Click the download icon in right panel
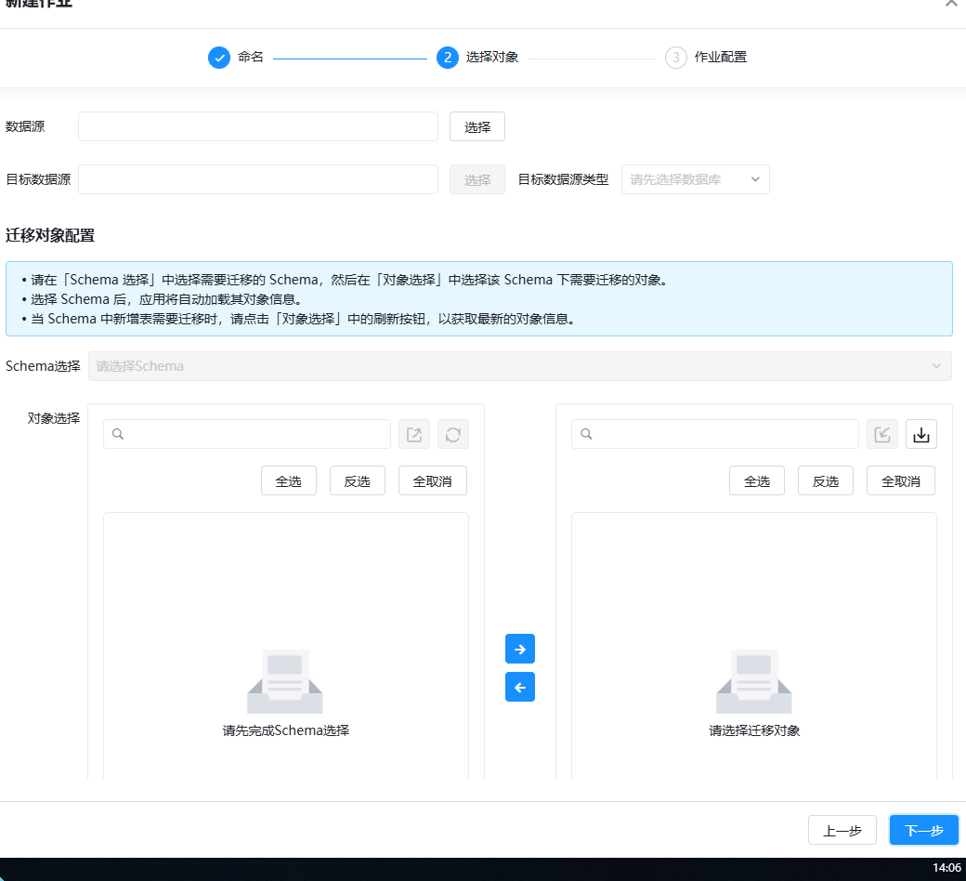This screenshot has height=881, width=966. coord(921,435)
